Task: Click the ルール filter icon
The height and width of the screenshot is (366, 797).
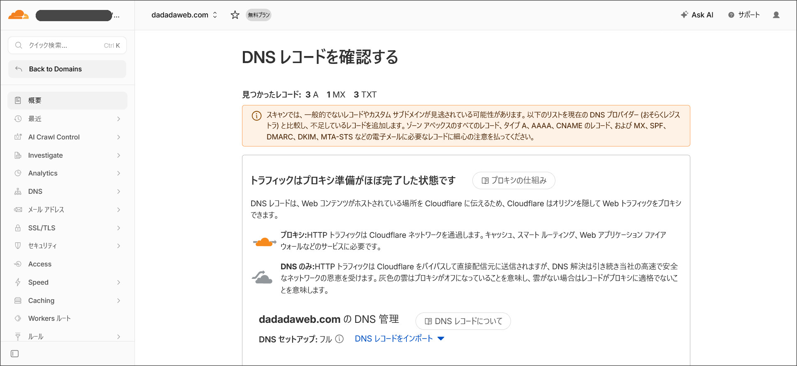Action: click(18, 336)
